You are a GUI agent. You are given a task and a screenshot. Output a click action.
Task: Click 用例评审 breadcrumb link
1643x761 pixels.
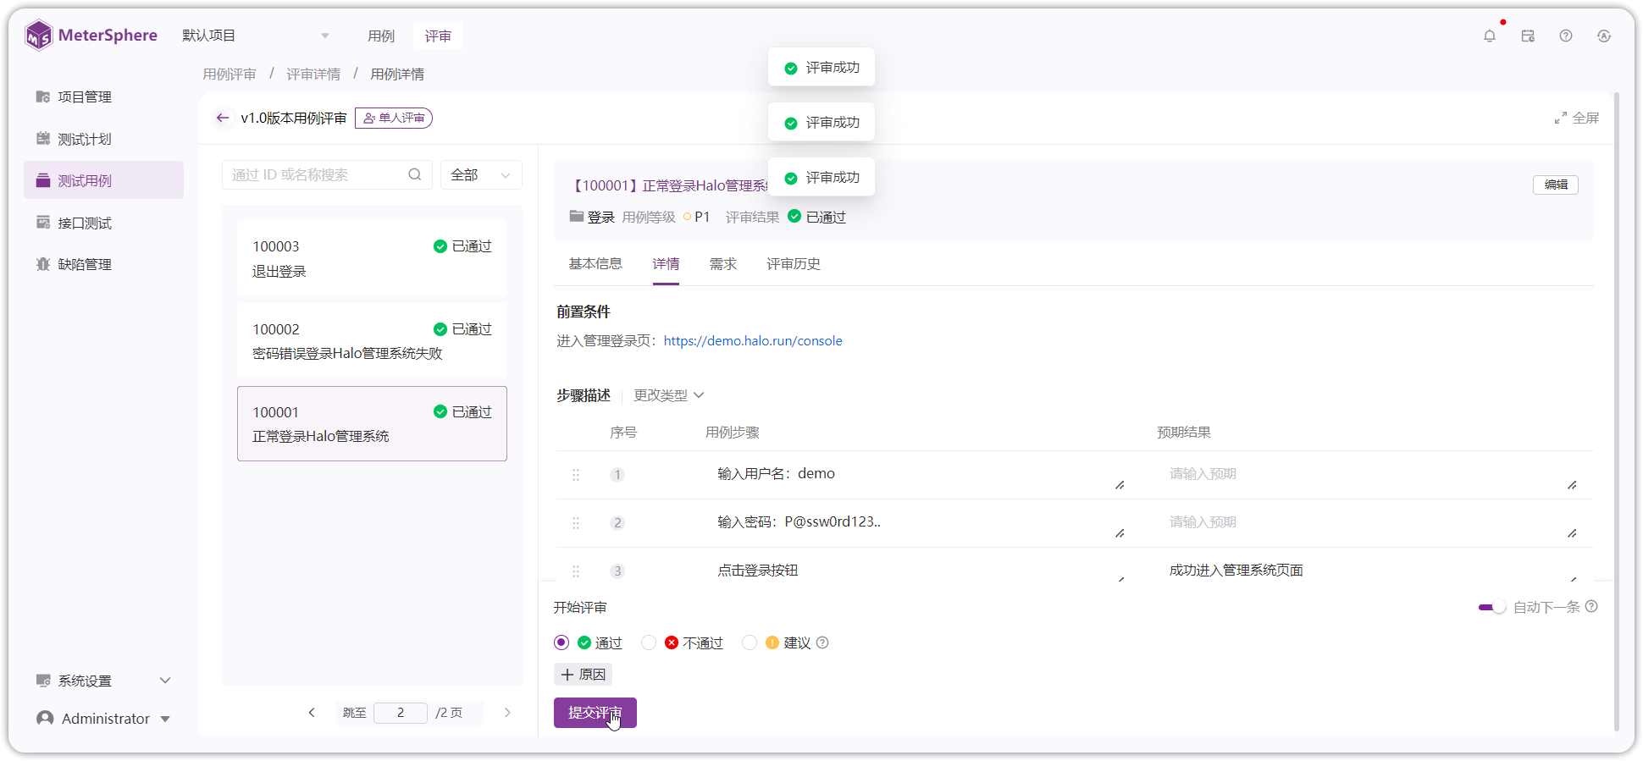pyautogui.click(x=230, y=74)
